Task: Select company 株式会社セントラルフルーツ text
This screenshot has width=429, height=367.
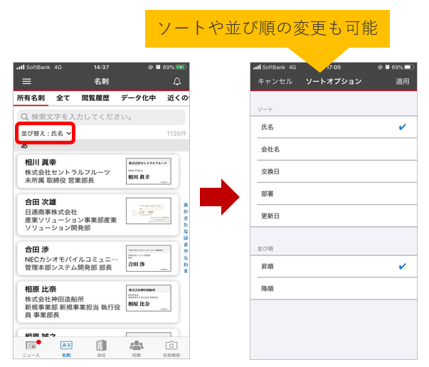Action: pos(68,172)
